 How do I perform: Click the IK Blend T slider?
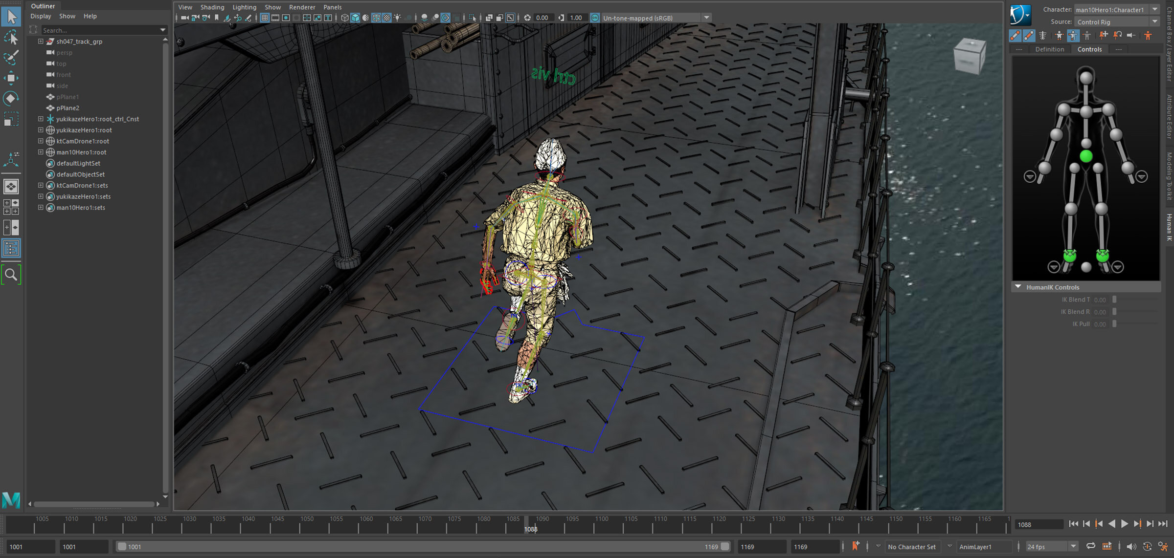1114,300
